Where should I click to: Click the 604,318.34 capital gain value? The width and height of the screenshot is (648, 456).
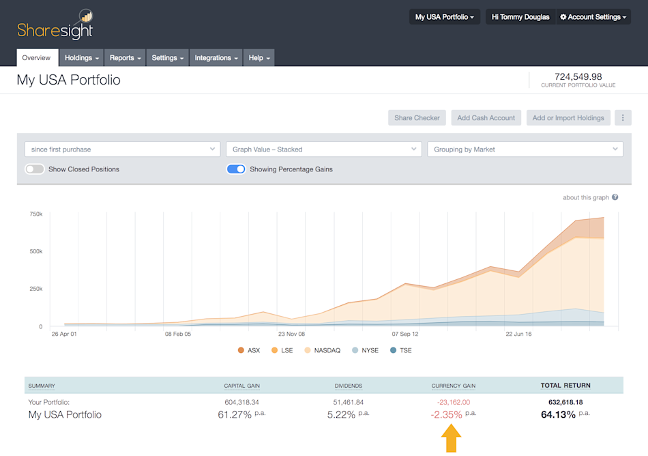pos(241,402)
